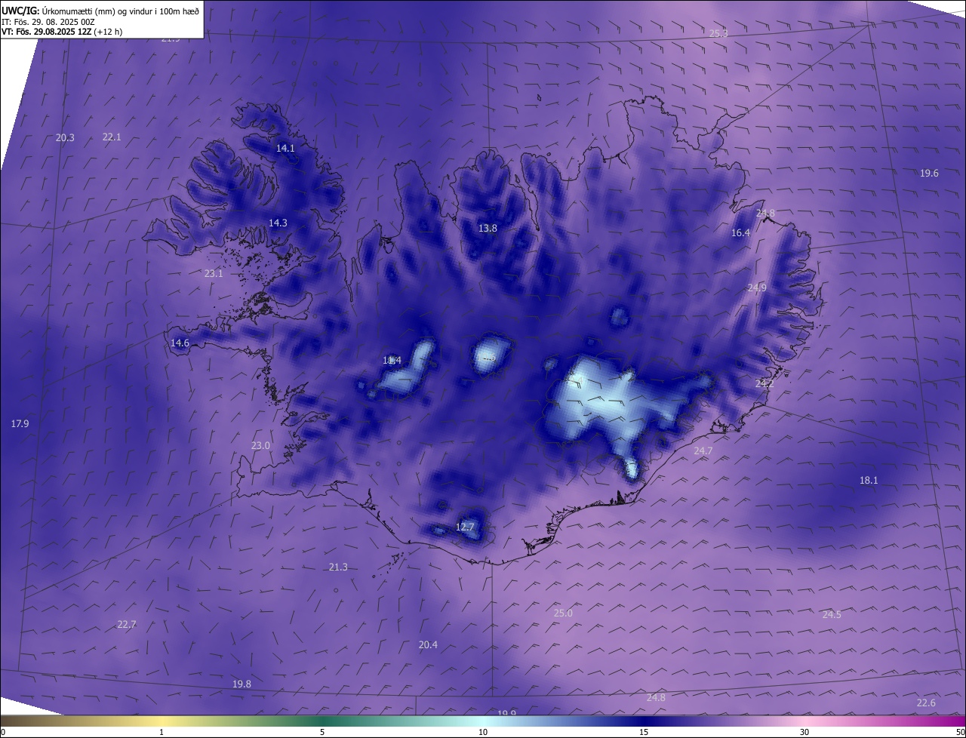Image resolution: width=966 pixels, height=738 pixels.
Task: Click the 14.6 value label
Action: (180, 343)
